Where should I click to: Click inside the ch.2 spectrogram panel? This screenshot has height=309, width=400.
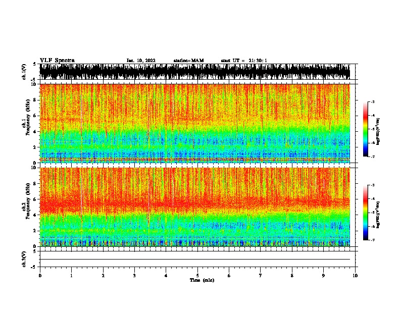point(194,207)
